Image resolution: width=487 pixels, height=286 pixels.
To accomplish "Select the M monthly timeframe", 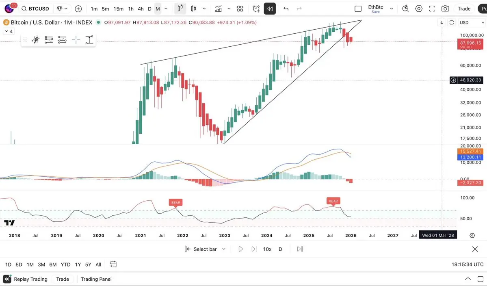I will tap(158, 9).
